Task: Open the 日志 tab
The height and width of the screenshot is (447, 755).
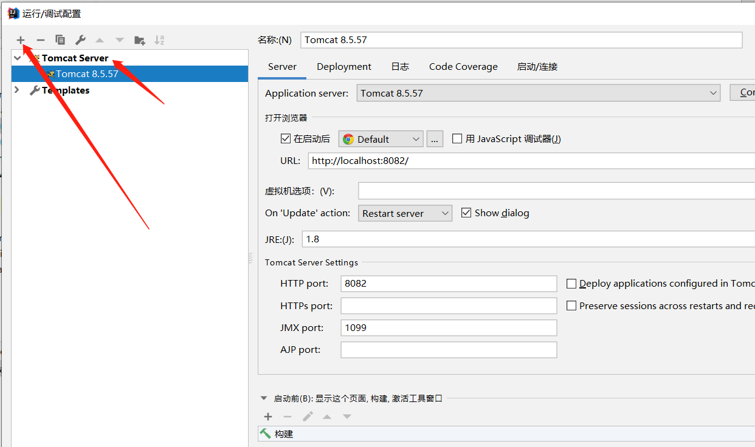Action: [400, 67]
